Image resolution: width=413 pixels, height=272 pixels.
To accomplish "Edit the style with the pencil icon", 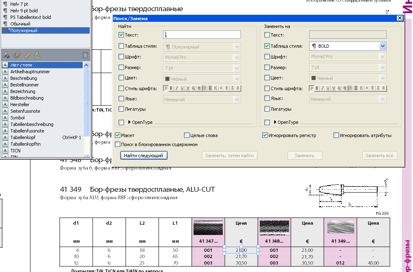I will 28,55.
